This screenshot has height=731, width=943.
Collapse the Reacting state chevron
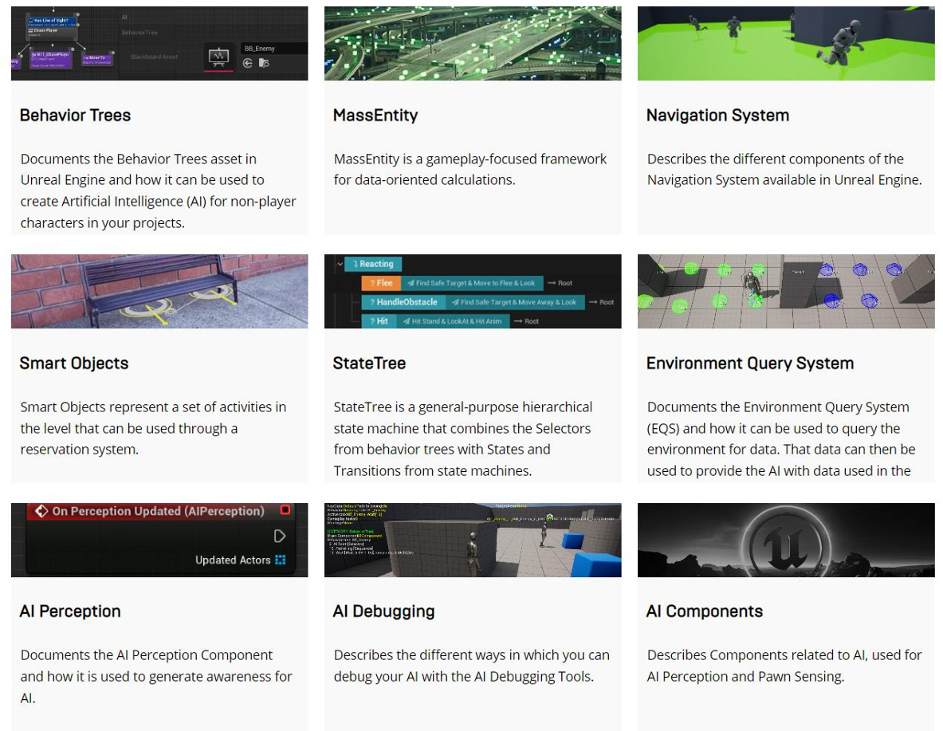point(340,264)
